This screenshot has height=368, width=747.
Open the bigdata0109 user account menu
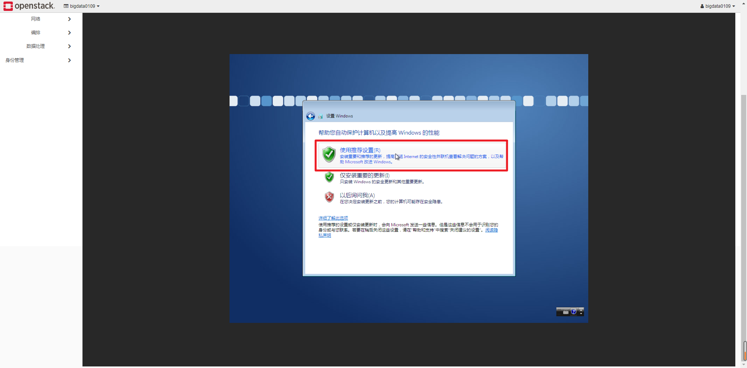(x=717, y=6)
